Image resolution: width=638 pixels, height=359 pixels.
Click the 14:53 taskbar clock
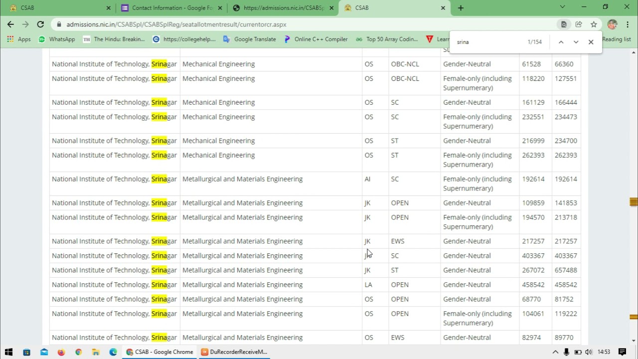604,352
